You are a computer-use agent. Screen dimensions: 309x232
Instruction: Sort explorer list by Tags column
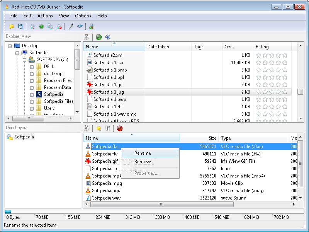207,47
